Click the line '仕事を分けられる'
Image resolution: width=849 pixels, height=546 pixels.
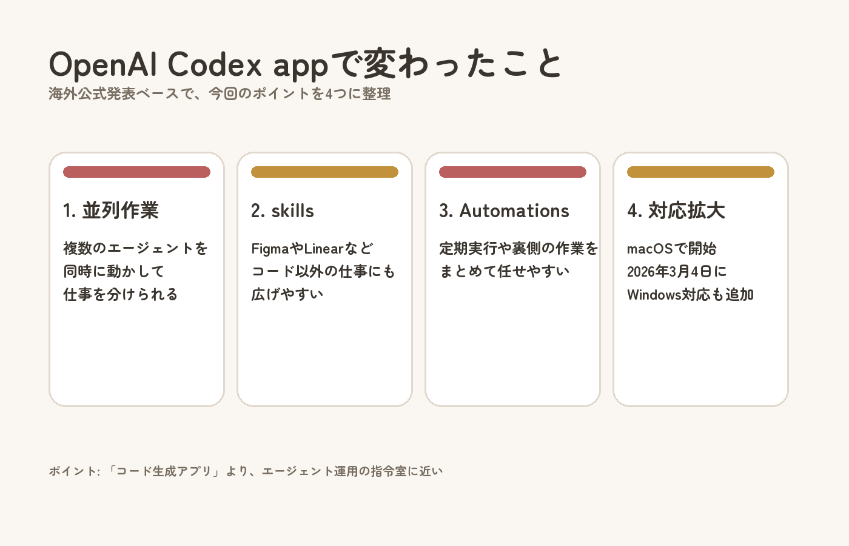pyautogui.click(x=121, y=294)
